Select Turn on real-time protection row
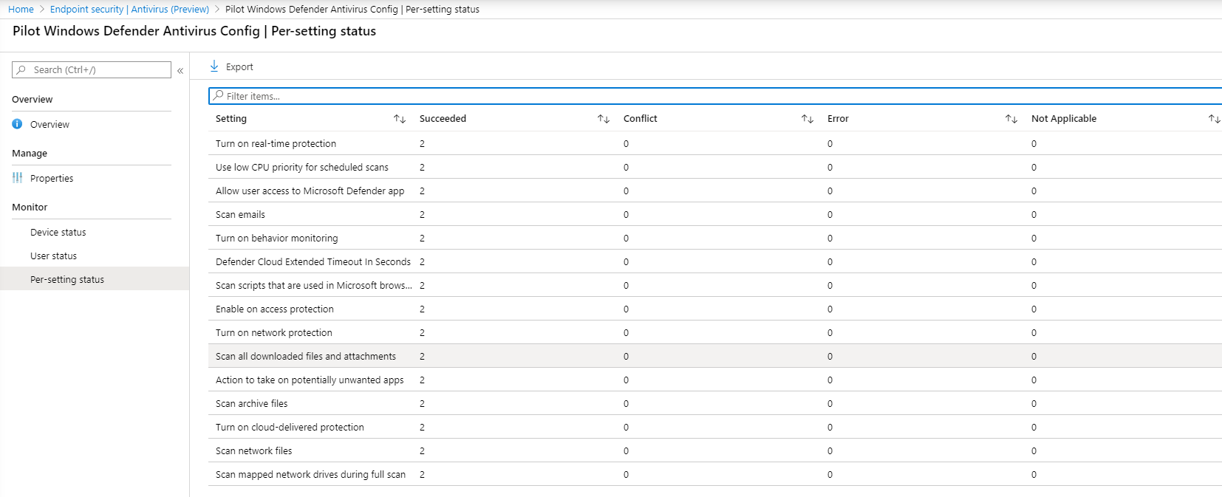 click(276, 144)
